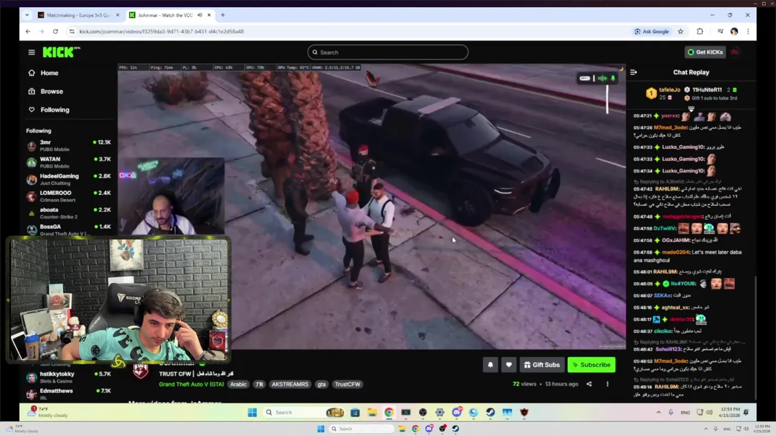Select the gta tag
Viewport: 776px width, 436px height.
321,384
